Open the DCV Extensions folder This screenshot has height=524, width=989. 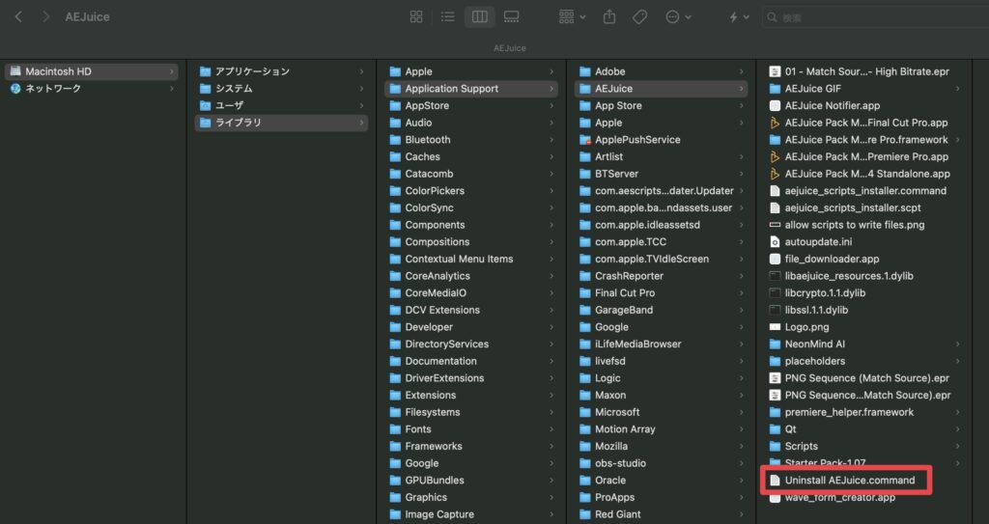click(471, 310)
